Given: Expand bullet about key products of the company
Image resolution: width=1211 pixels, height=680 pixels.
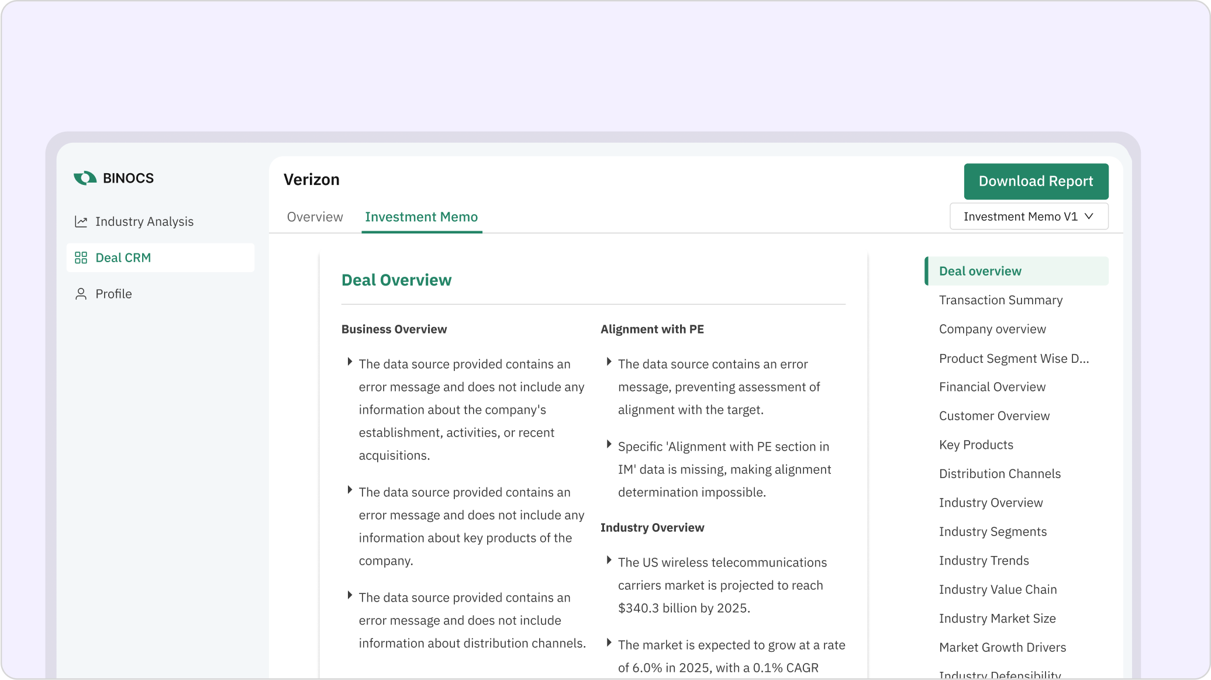Looking at the screenshot, I should (350, 490).
